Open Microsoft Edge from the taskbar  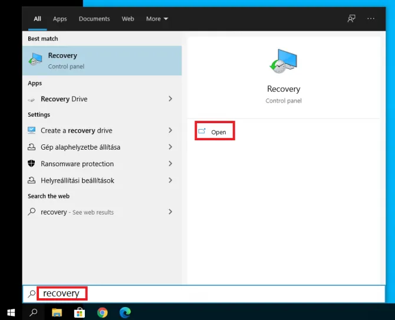[125, 312]
